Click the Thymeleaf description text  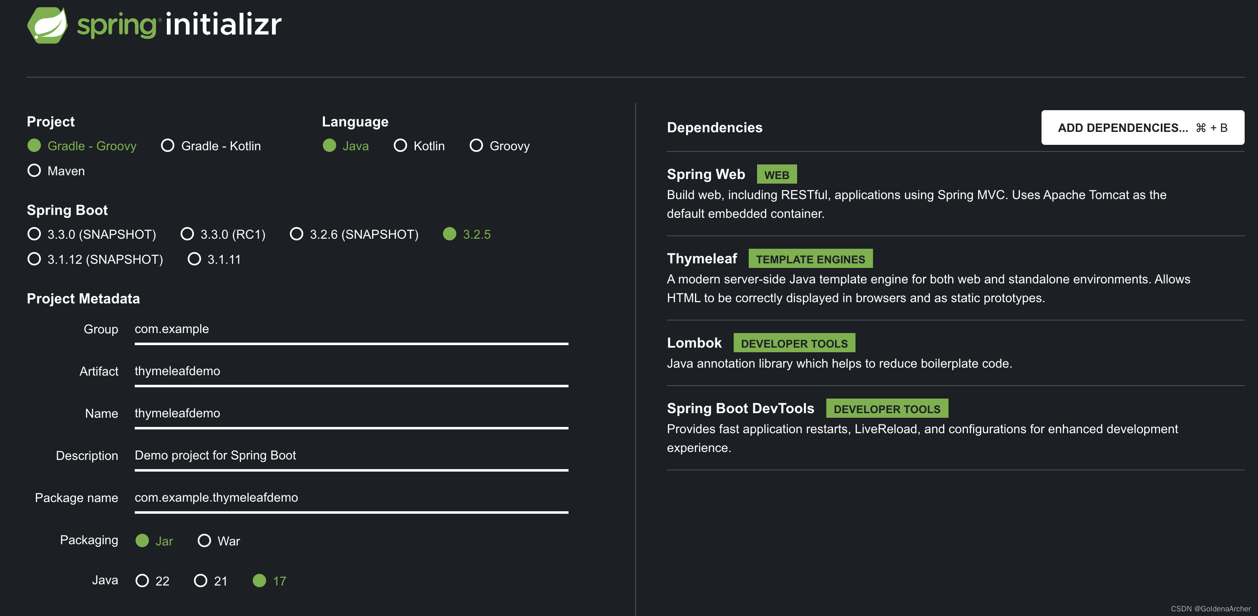coord(928,288)
